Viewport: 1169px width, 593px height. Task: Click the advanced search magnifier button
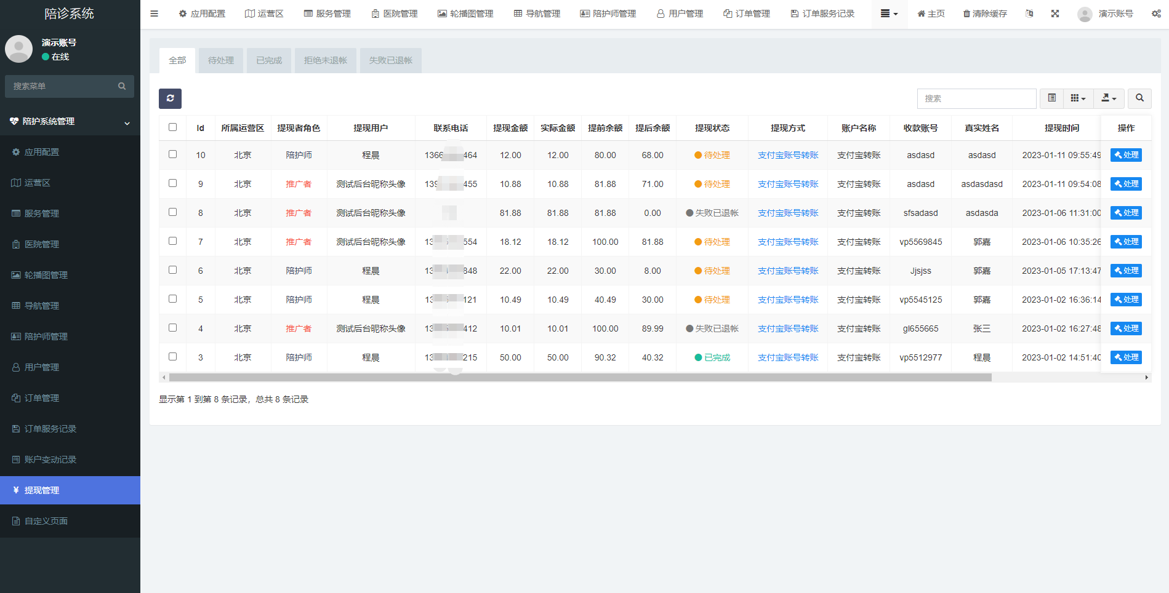1139,98
